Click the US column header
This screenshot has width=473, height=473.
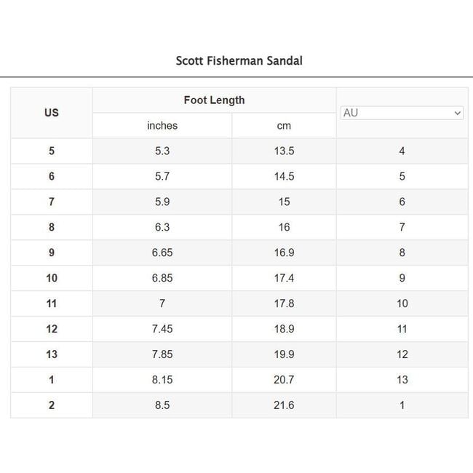point(52,113)
